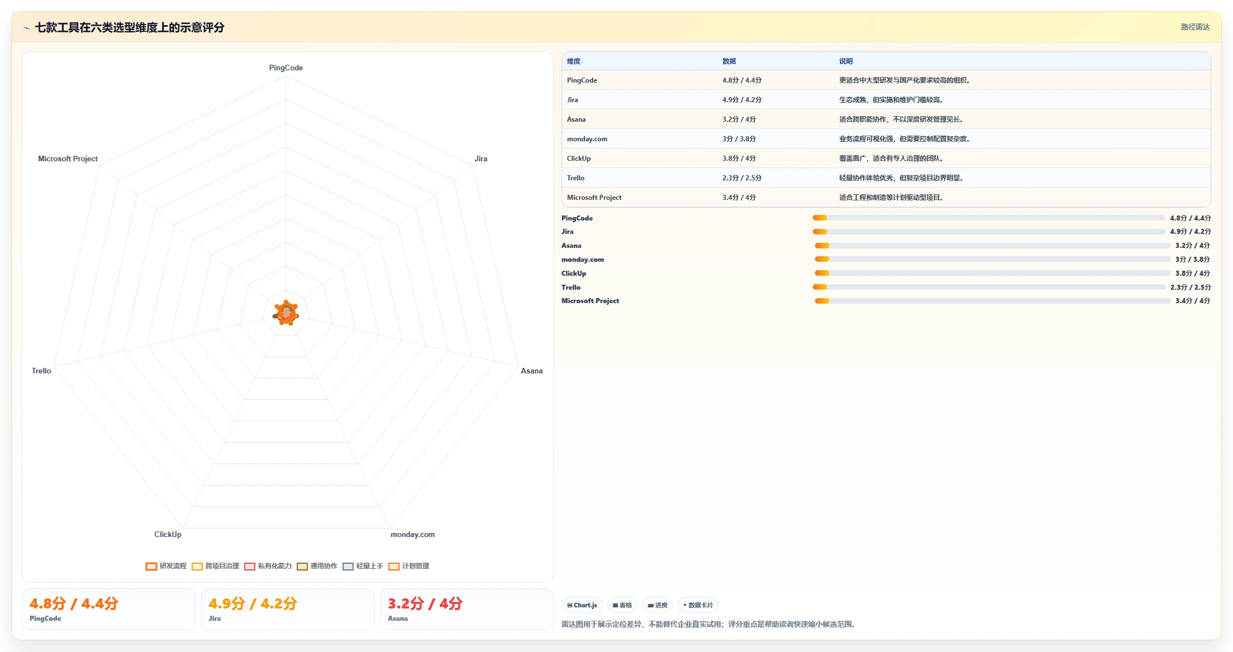Click the monday.com axis label on the radar
The width and height of the screenshot is (1233, 652).
pyautogui.click(x=412, y=534)
